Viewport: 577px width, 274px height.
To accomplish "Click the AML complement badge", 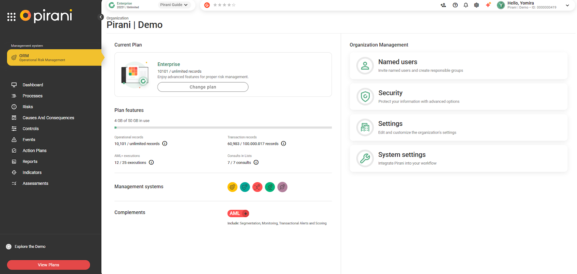I will 238,214.
